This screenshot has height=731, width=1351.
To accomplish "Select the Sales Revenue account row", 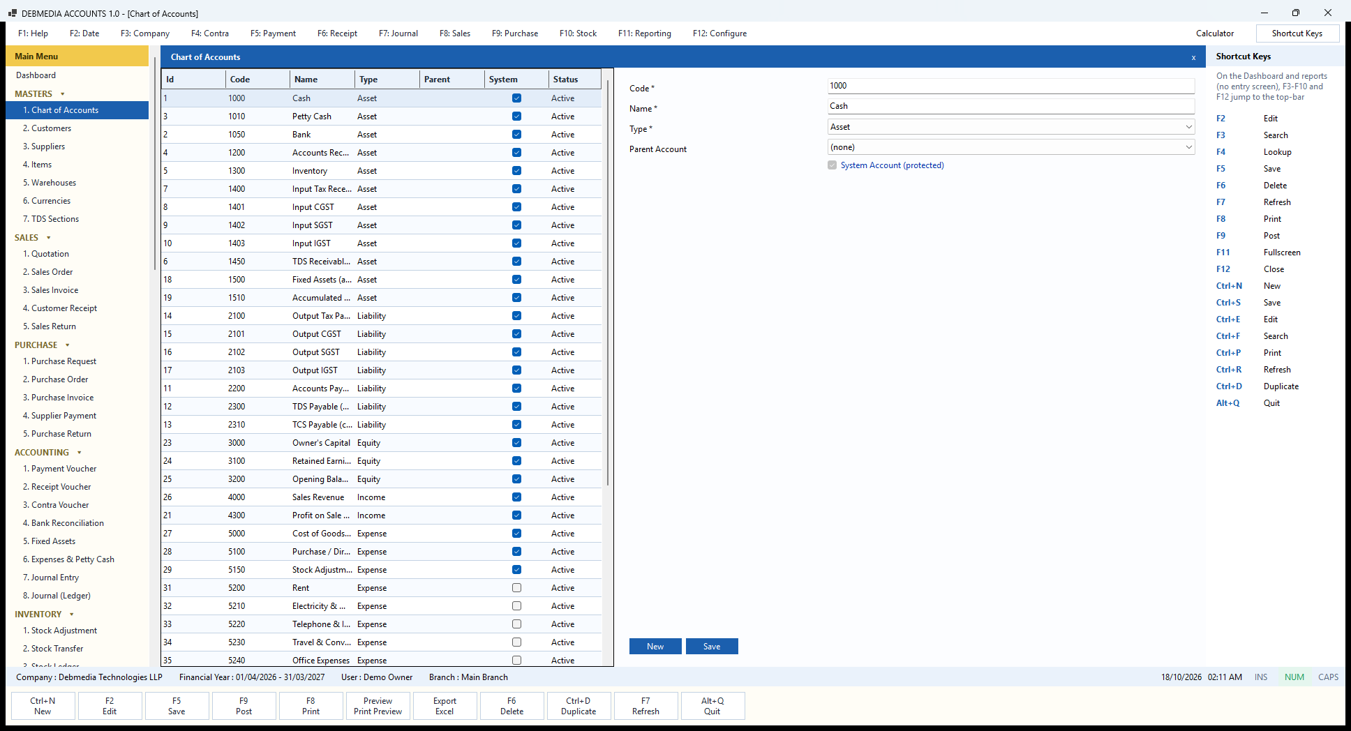I will tap(381, 497).
